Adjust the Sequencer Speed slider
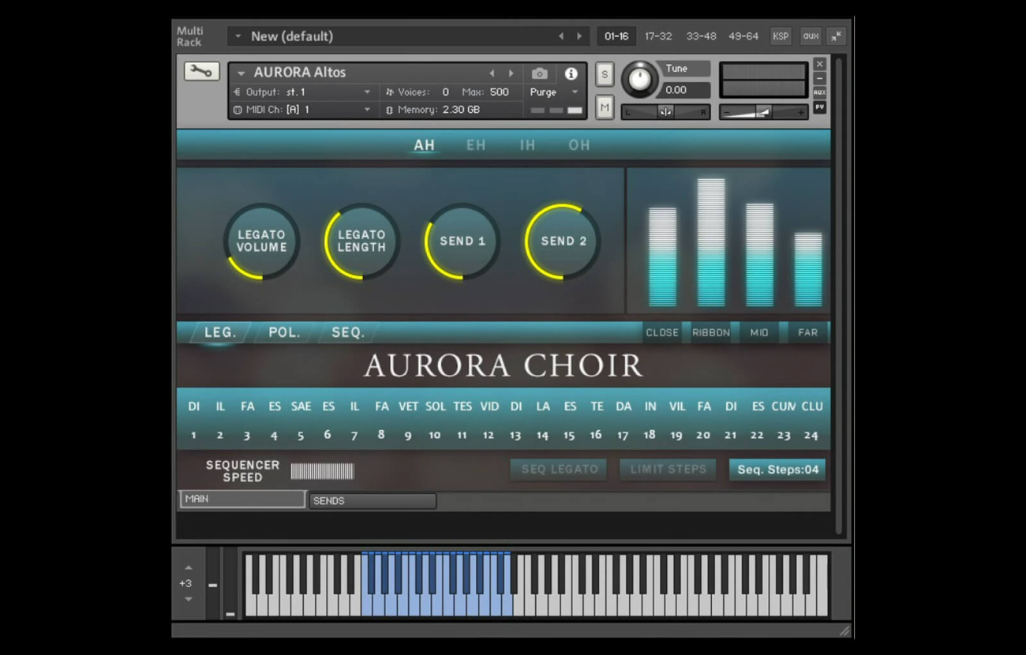The height and width of the screenshot is (655, 1026). pyautogui.click(x=322, y=470)
